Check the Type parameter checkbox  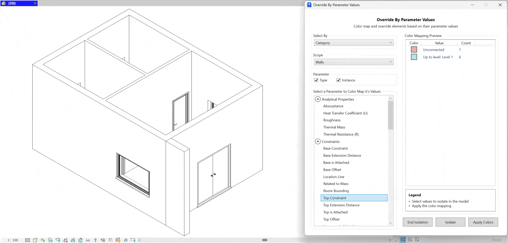click(x=316, y=80)
